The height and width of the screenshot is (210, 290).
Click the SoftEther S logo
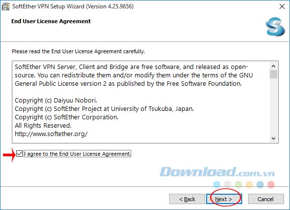(x=275, y=27)
